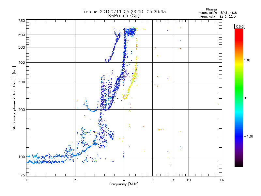Click the y-axis tick label '300'
The image size is (261, 196).
(22, 82)
